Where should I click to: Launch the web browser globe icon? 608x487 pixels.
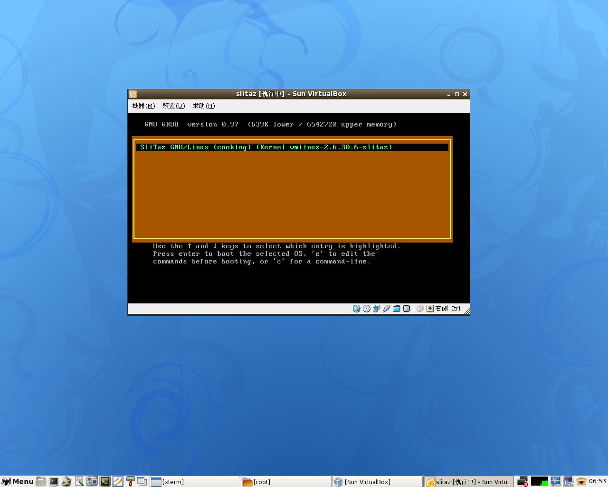66,481
